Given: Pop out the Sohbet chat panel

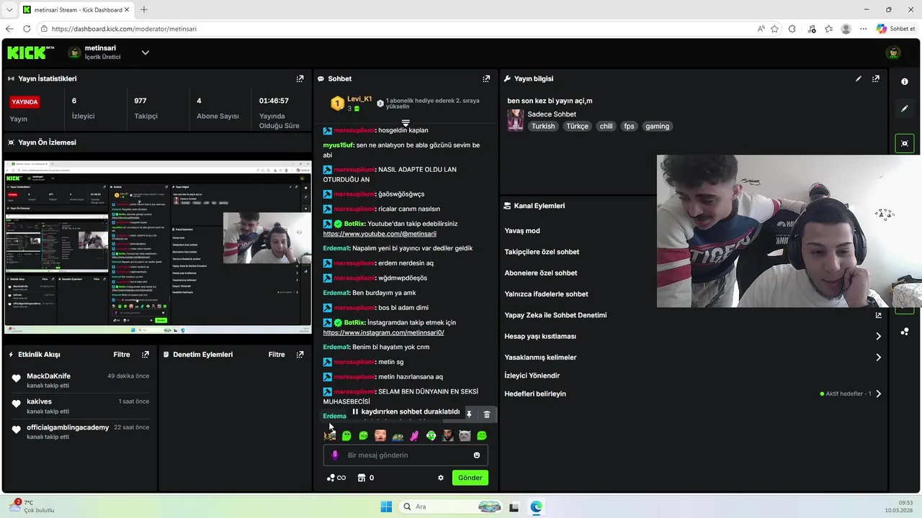Looking at the screenshot, I should point(486,78).
